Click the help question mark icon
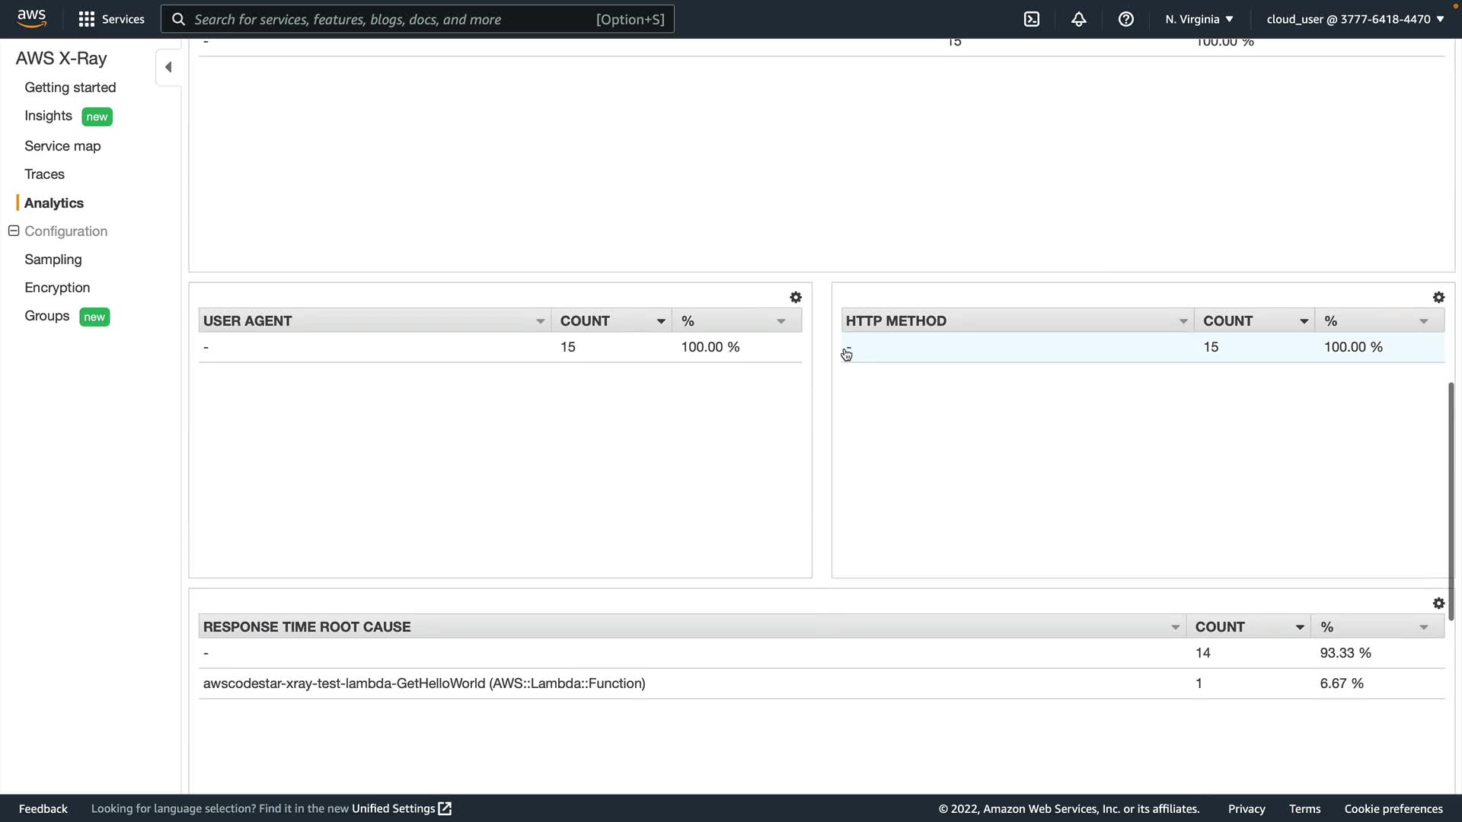1462x822 pixels. (x=1126, y=19)
